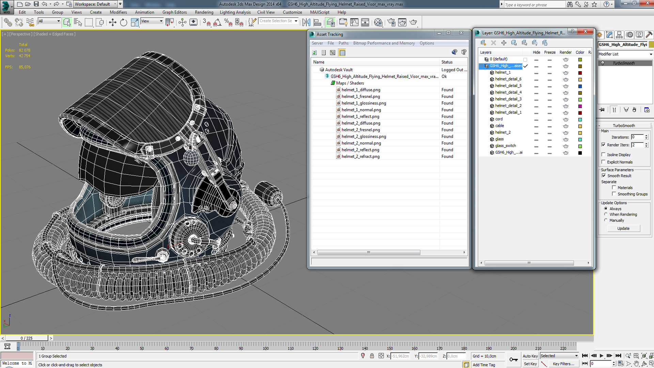The height and width of the screenshot is (368, 654).
Task: Toggle the Manage Layers toolbar button
Action: (x=330, y=22)
